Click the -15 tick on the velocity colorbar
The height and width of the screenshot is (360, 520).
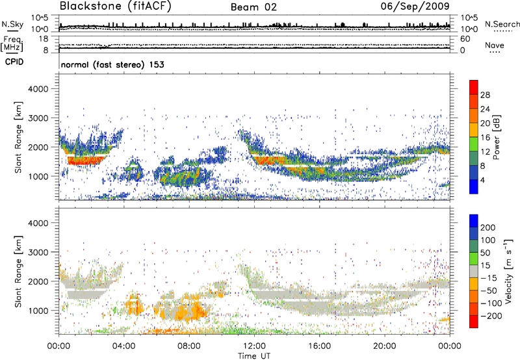click(x=488, y=277)
